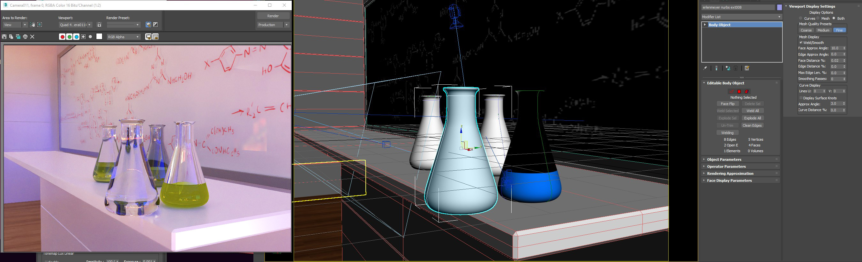
Task: Click the lock viewport padlock icon
Action: tap(99, 25)
